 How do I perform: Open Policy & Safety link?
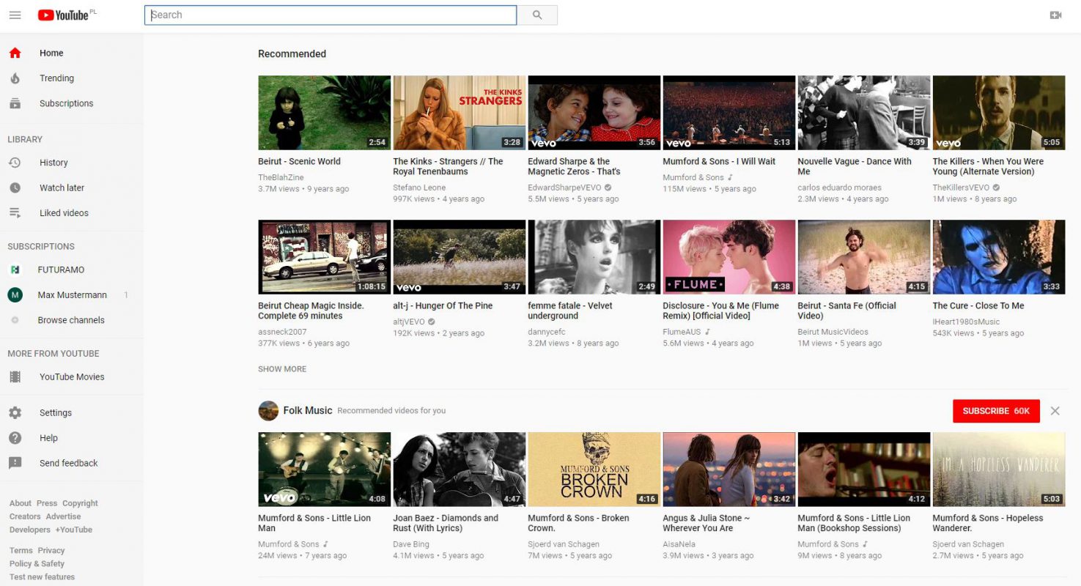point(37,563)
